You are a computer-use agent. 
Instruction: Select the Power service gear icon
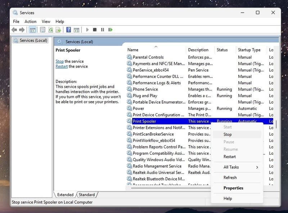click(x=129, y=108)
